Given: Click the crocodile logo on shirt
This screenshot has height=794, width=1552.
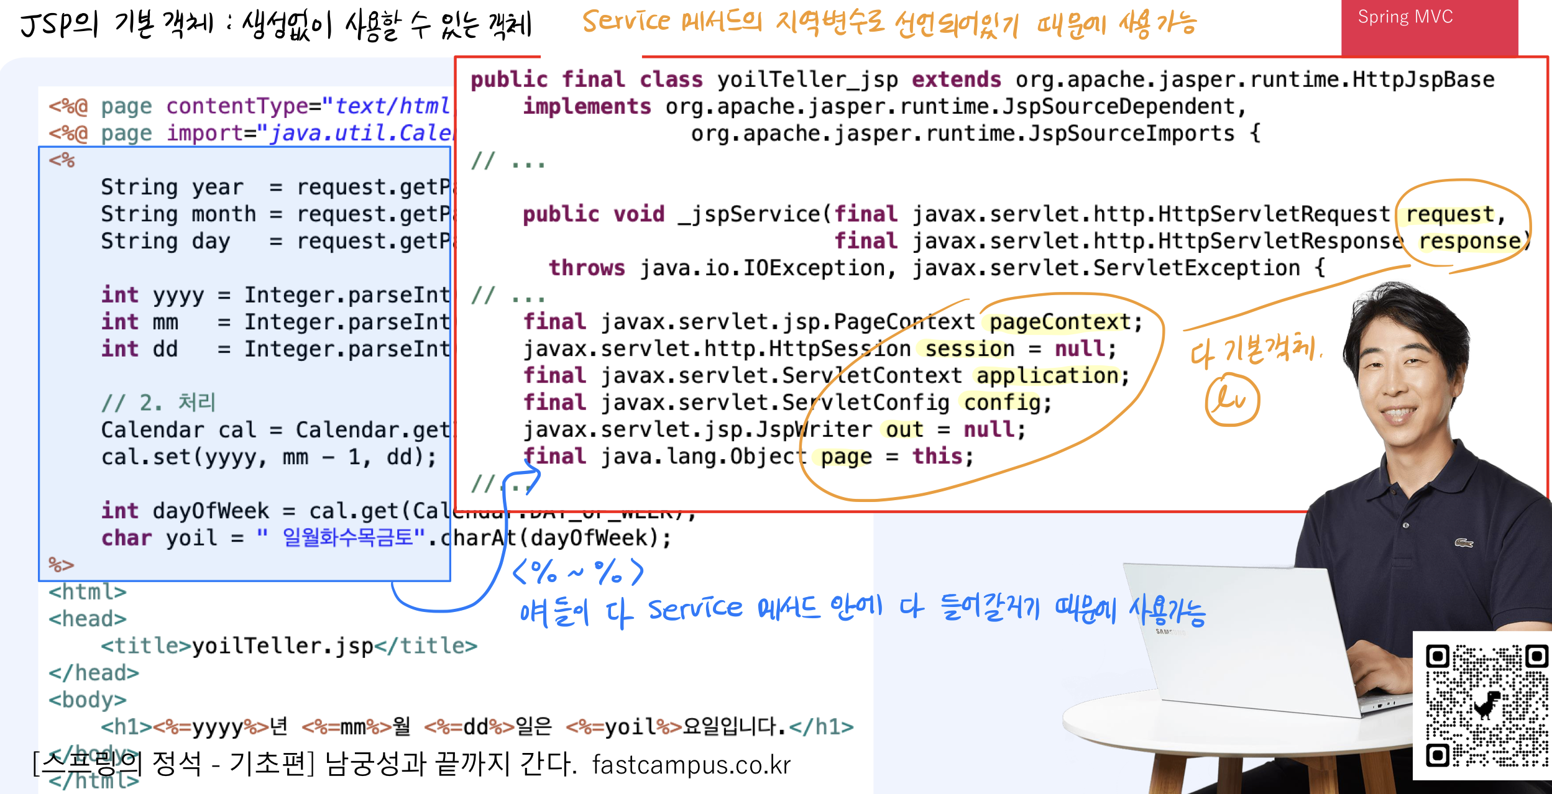Looking at the screenshot, I should [1463, 543].
